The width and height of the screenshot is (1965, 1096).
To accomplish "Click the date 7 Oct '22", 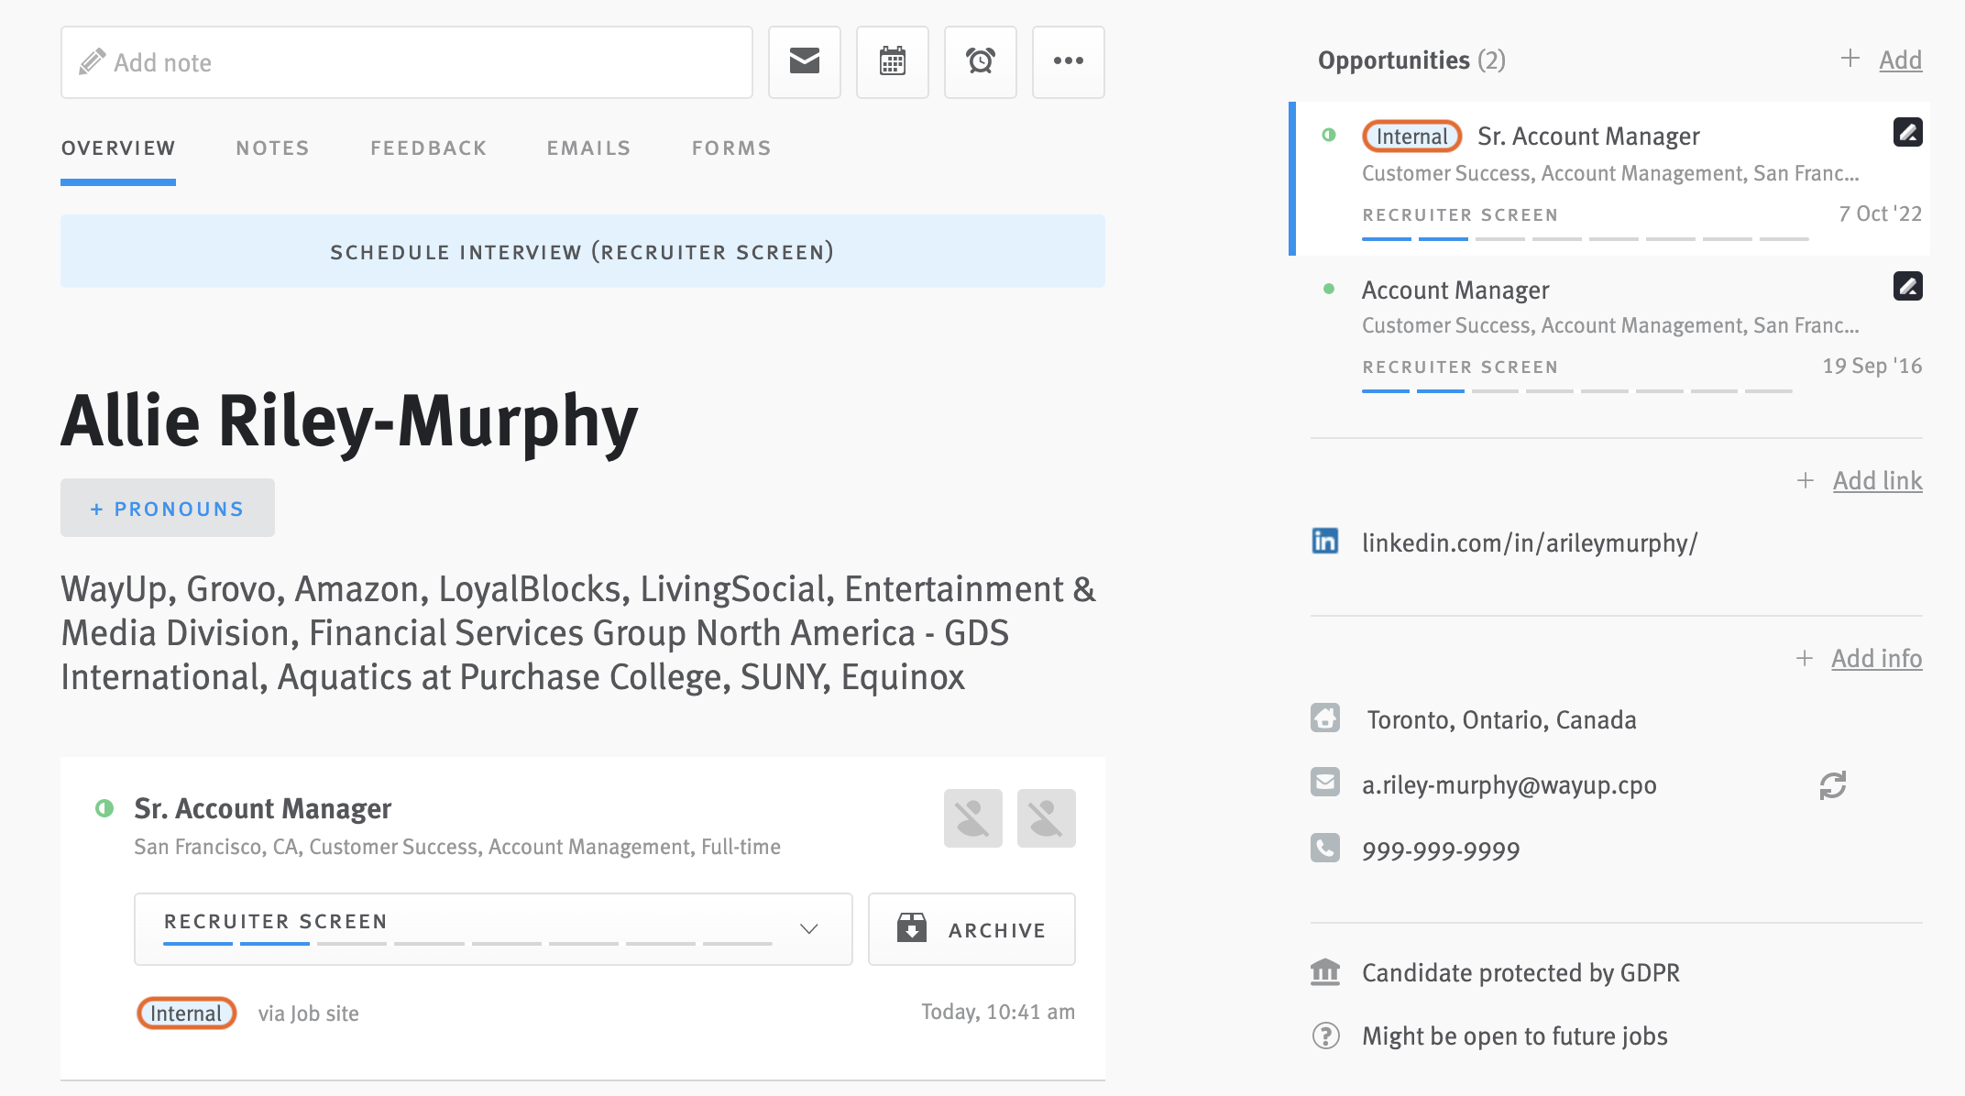I will pos(1880,214).
